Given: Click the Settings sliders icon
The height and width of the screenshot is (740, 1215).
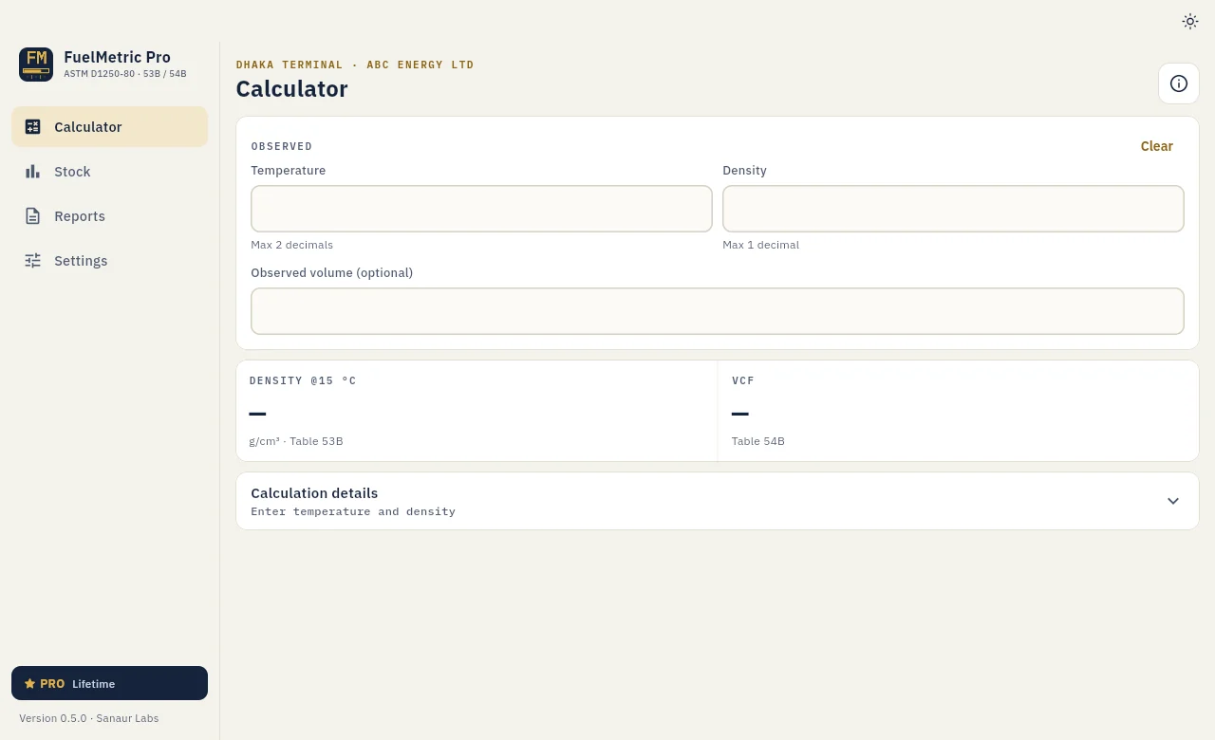Looking at the screenshot, I should 33,261.
